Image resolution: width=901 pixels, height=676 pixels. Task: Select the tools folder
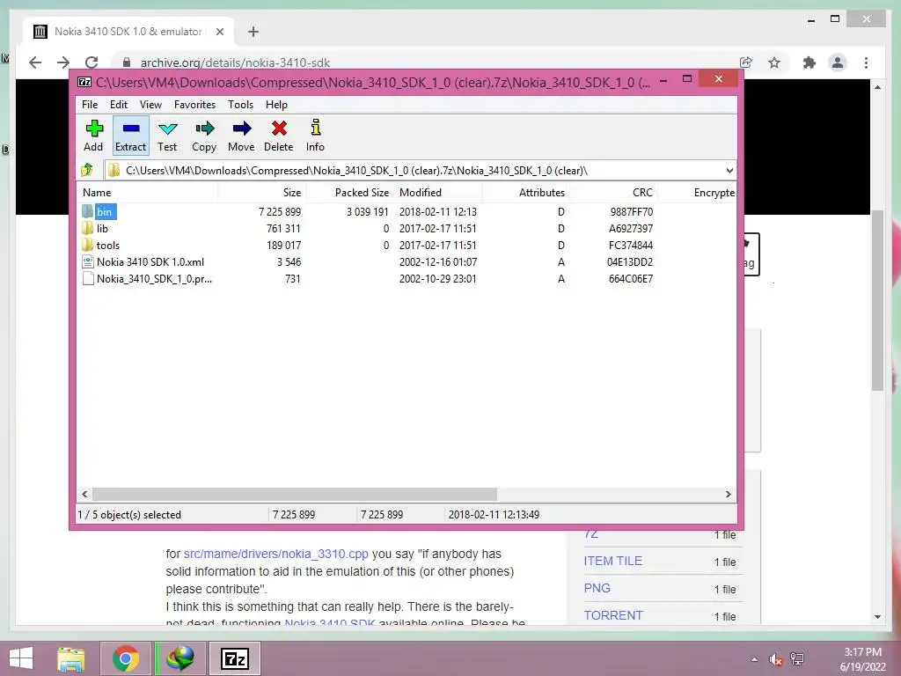107,245
